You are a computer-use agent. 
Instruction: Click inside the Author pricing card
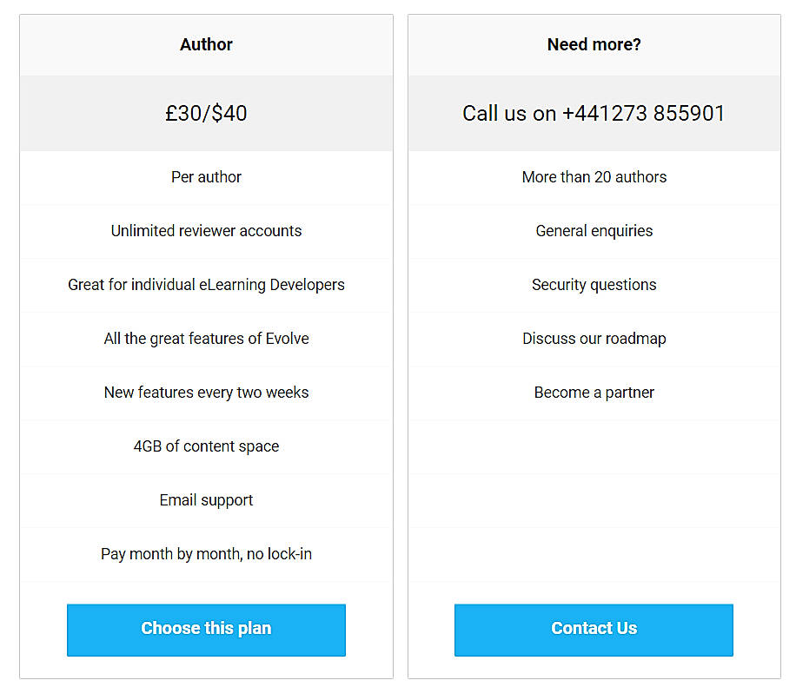point(206,347)
